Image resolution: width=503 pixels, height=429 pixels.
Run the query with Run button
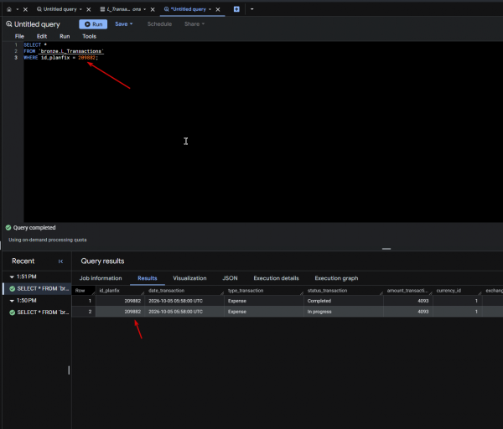tap(93, 24)
